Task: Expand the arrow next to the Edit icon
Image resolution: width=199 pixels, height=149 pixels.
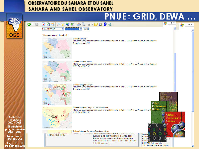Action: [92, 24]
